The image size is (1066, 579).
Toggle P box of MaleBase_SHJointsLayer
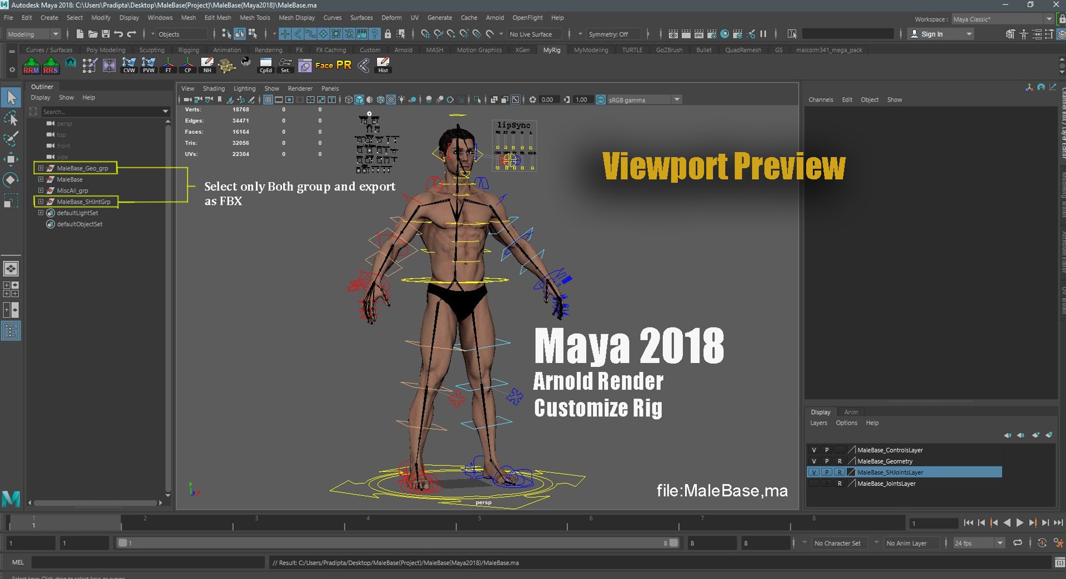(827, 472)
